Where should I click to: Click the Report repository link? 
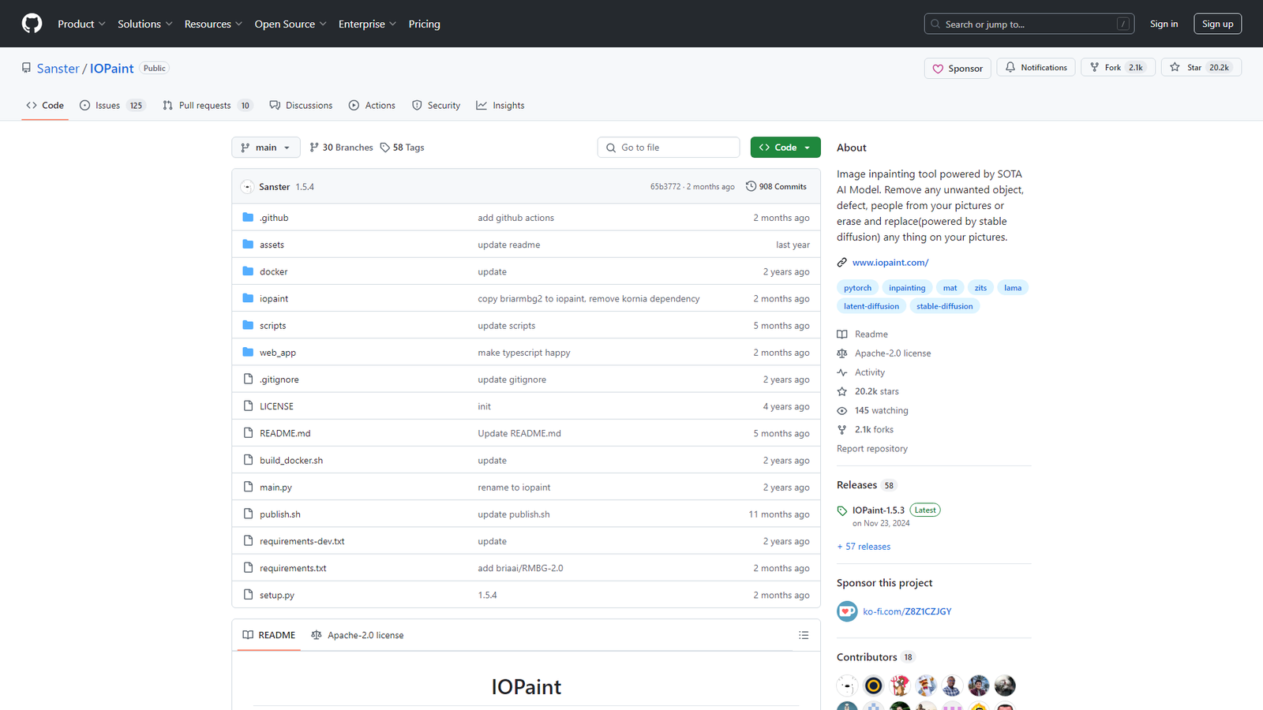click(x=872, y=449)
